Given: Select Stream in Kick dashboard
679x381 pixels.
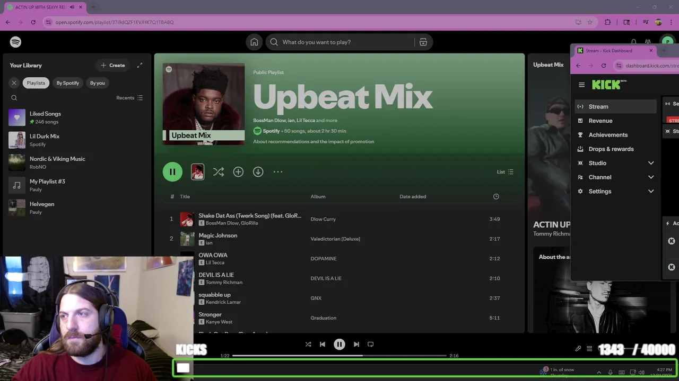Looking at the screenshot, I should coord(616,106).
